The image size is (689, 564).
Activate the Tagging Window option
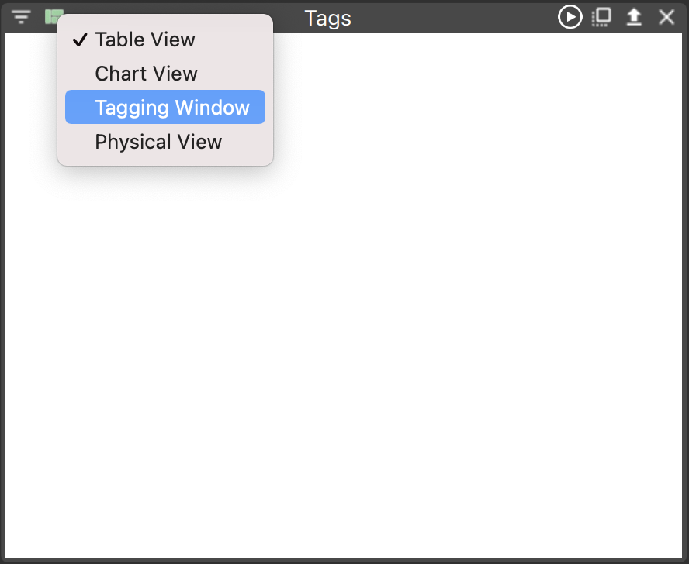pos(165,107)
